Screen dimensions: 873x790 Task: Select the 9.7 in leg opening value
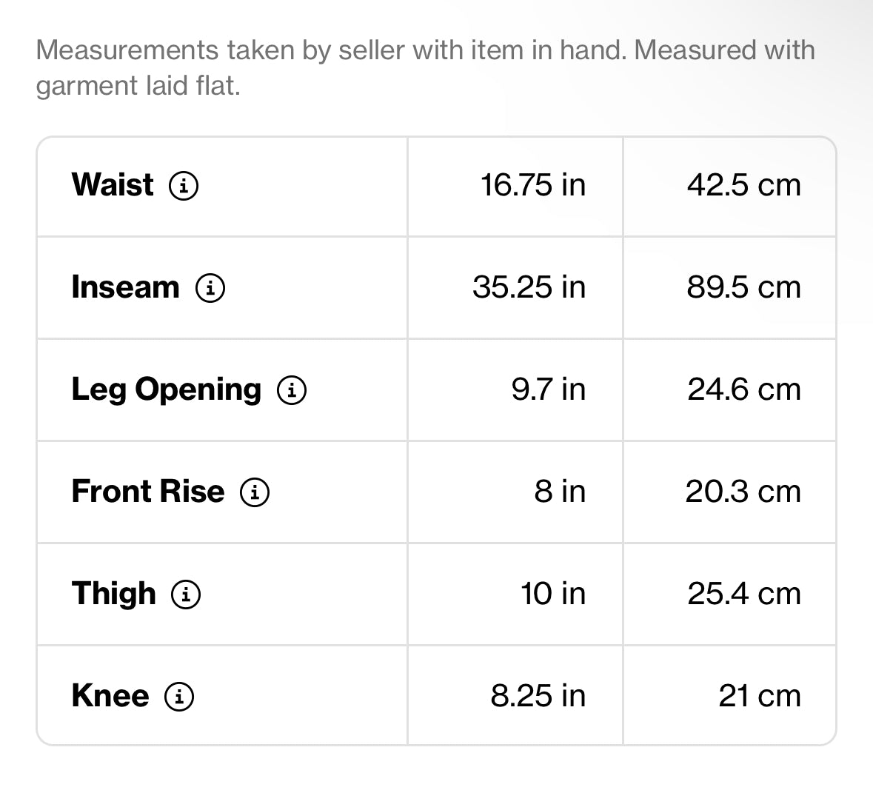pyautogui.click(x=549, y=389)
